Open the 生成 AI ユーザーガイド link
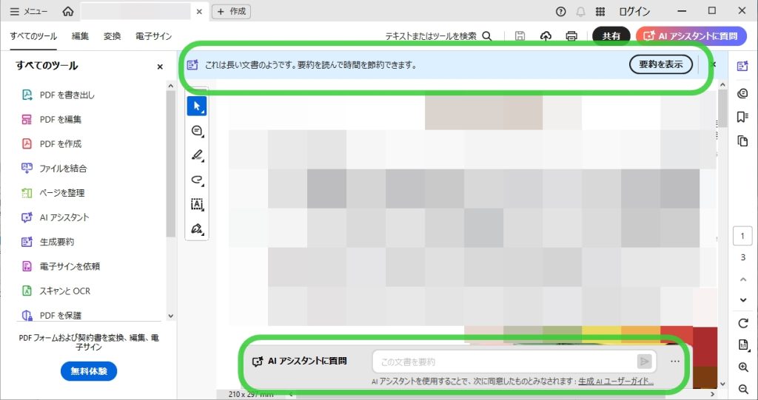 615,381
